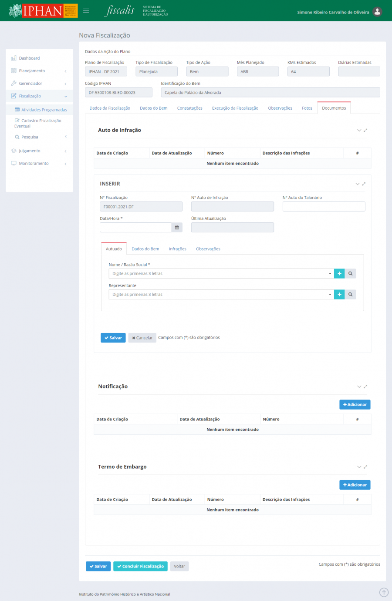Focus the N° Auto do Talonário field
Screen dimensions: 392x601
coord(324,207)
